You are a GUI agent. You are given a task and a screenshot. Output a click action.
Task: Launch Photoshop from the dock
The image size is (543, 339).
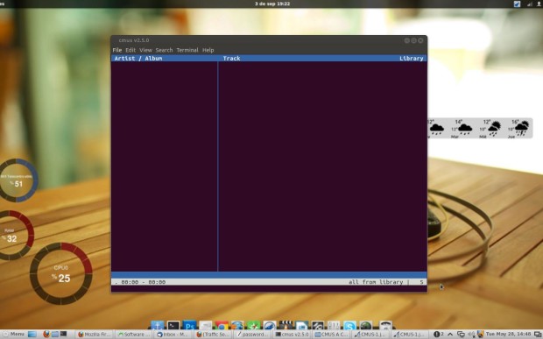click(189, 325)
